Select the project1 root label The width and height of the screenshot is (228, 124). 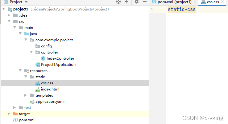[21, 9]
